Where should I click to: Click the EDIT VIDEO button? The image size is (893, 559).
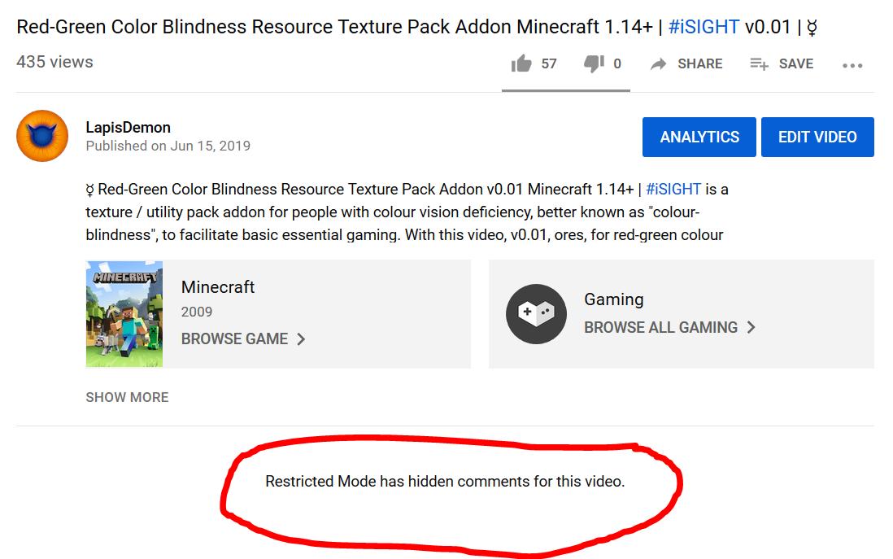click(817, 137)
